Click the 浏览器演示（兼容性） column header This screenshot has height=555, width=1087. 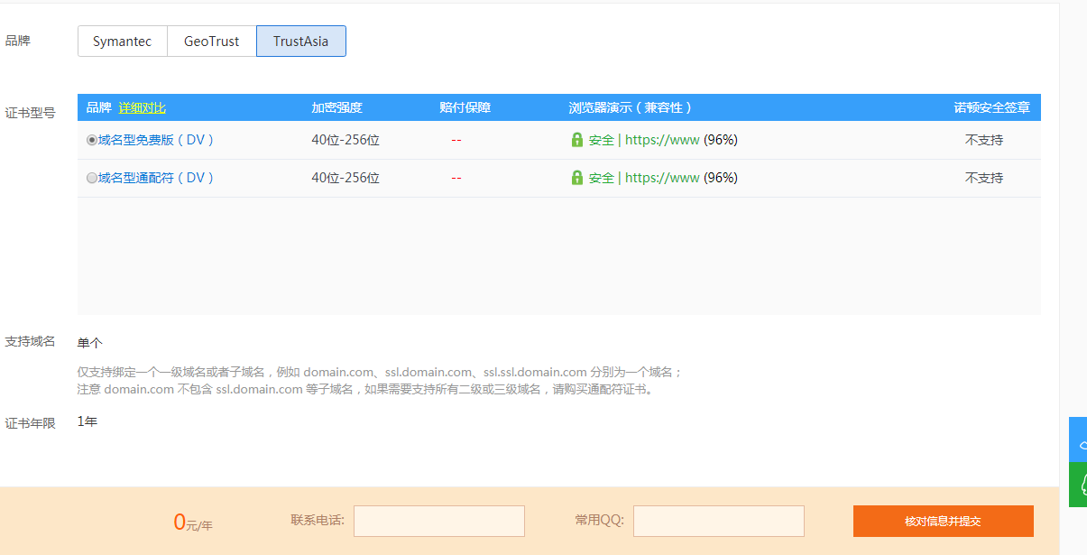tap(631, 107)
